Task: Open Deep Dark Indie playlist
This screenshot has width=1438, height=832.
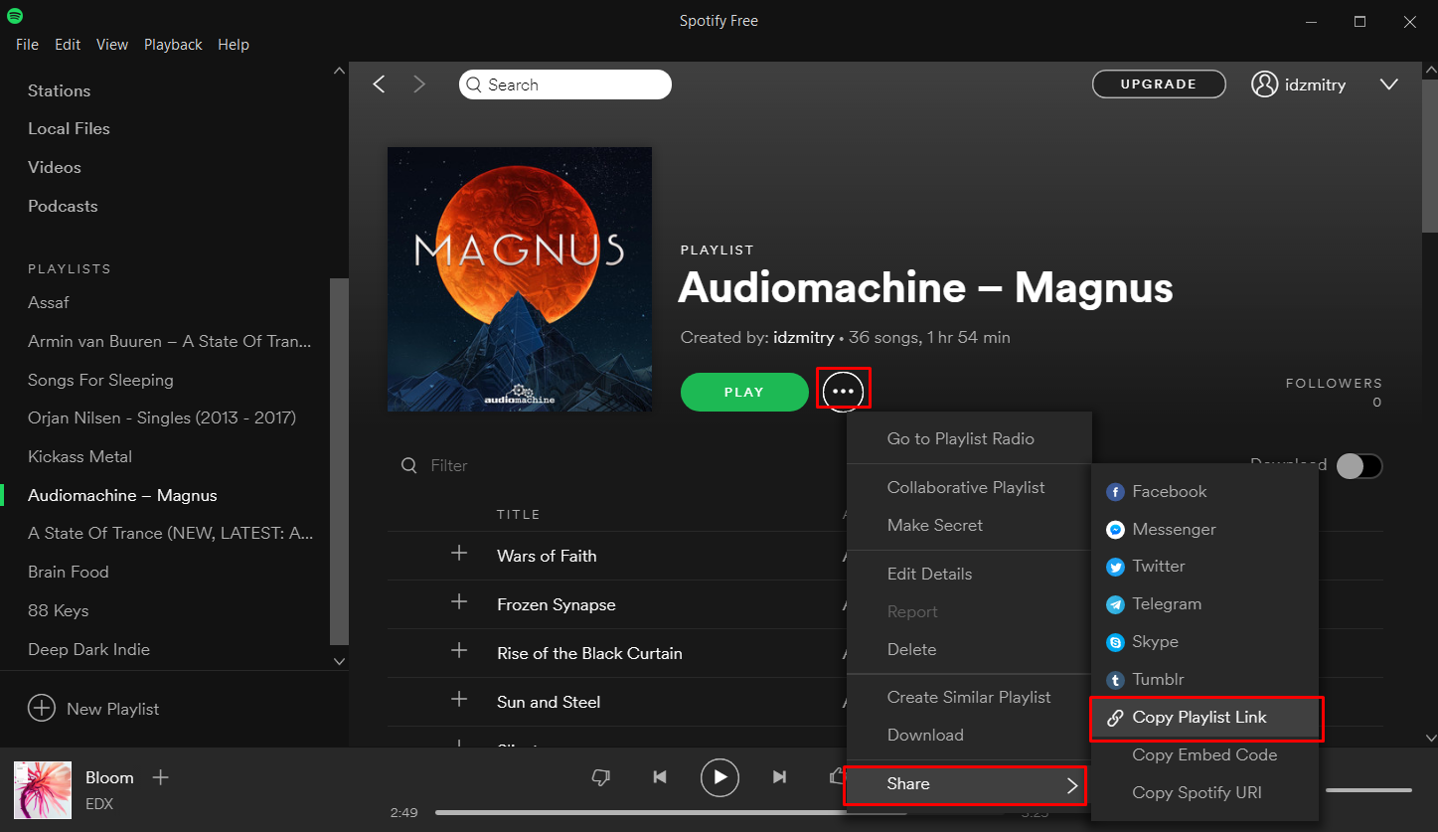Action: [88, 649]
